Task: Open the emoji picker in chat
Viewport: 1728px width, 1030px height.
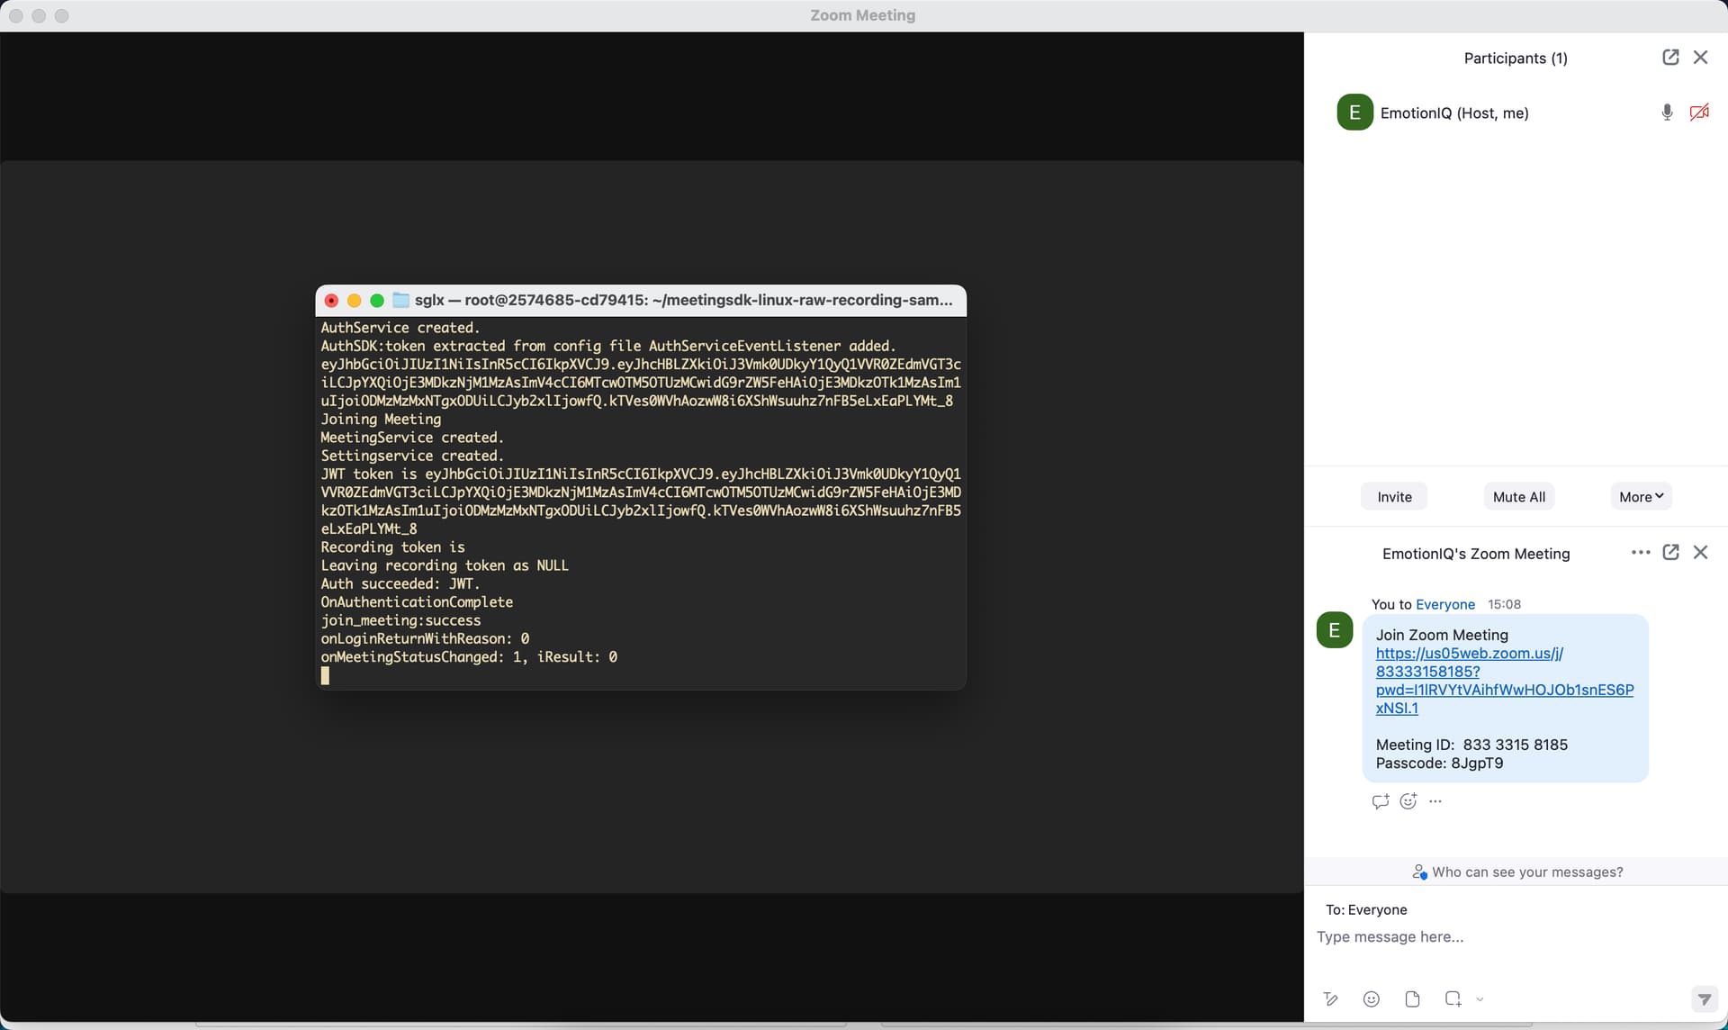Action: click(x=1371, y=998)
